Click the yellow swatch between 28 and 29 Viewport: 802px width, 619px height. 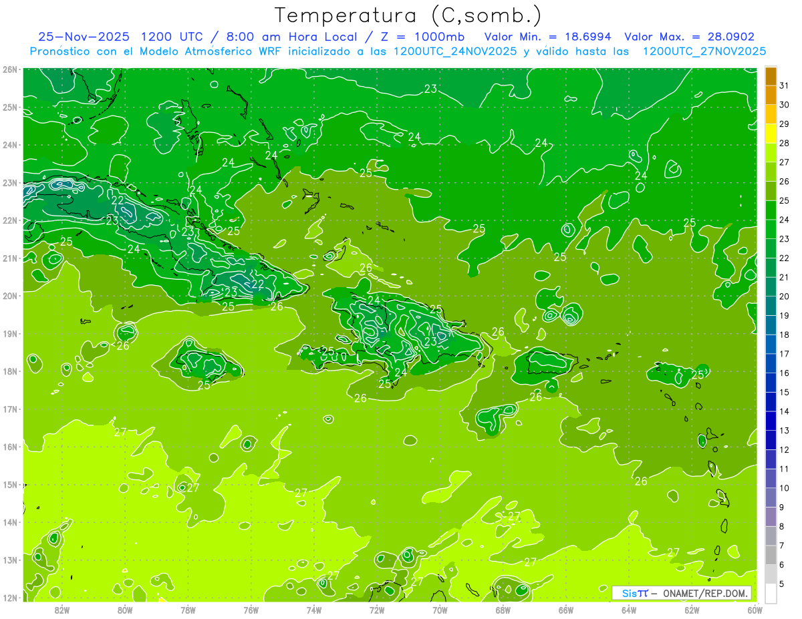[771, 134]
